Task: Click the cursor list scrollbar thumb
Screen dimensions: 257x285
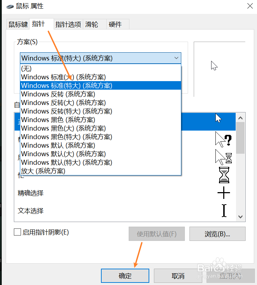Action: [x=241, y=138]
